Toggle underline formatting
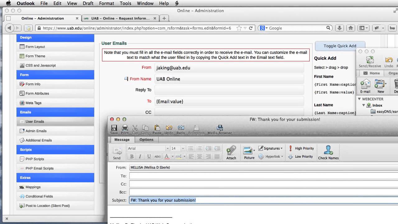The image size is (398, 224). (x=149, y=156)
